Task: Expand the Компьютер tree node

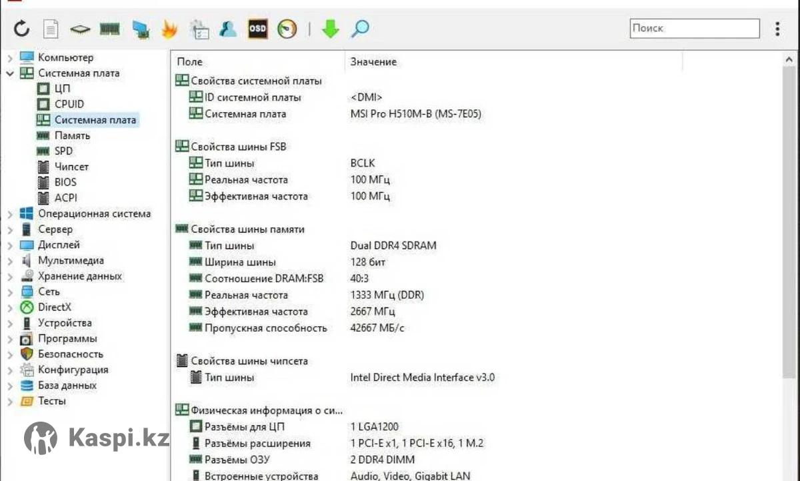Action: coord(10,58)
